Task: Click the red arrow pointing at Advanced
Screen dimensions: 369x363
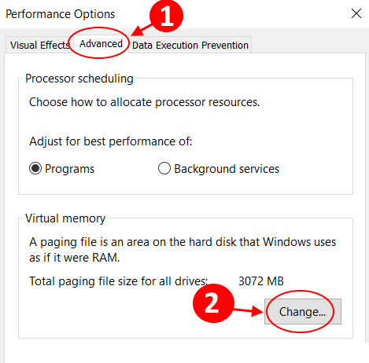Action: pyautogui.click(x=141, y=30)
